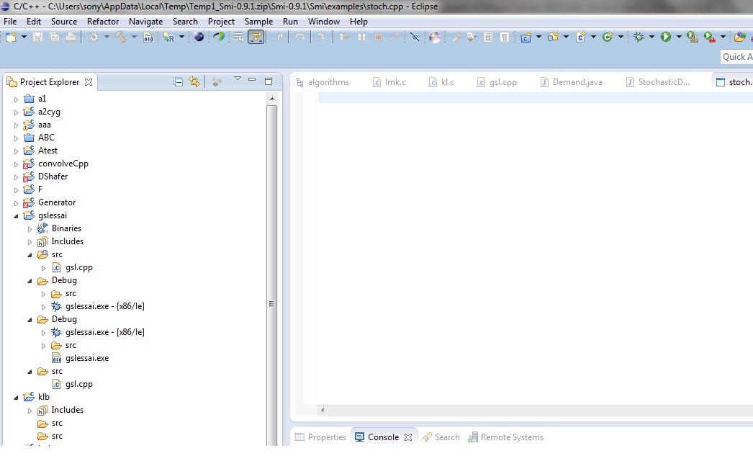Screen dimensions: 753x456
Task: Click the green Run icon
Action: [x=666, y=37]
